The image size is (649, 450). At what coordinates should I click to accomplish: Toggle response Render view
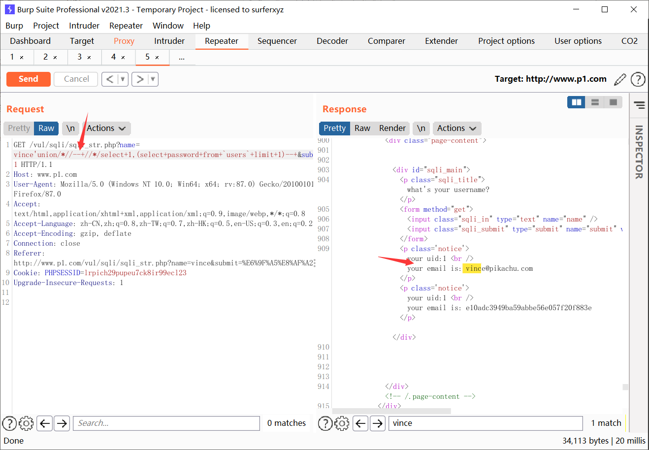coord(392,128)
